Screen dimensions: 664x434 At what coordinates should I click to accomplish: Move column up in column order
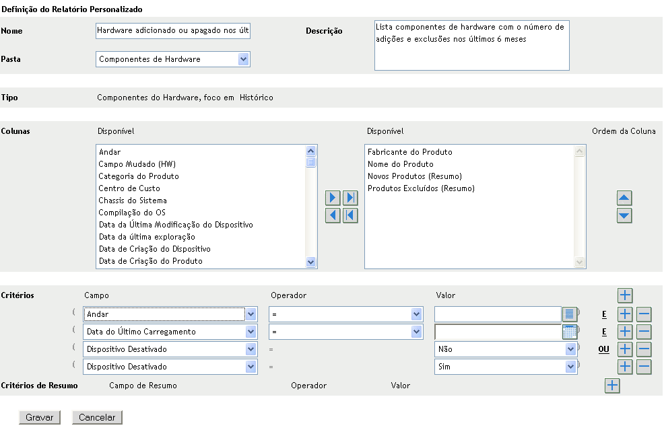tap(624, 198)
